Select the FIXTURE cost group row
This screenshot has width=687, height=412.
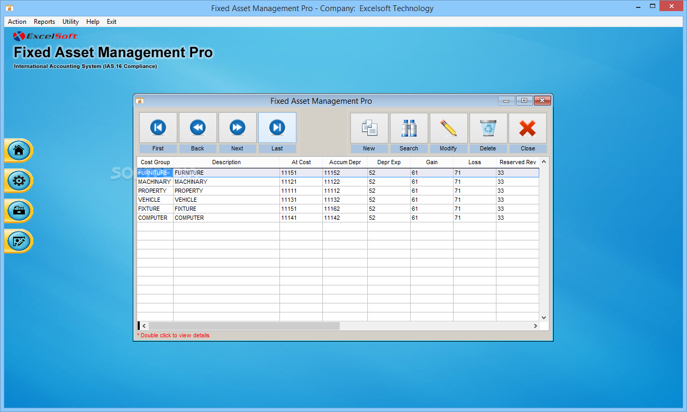click(x=338, y=209)
